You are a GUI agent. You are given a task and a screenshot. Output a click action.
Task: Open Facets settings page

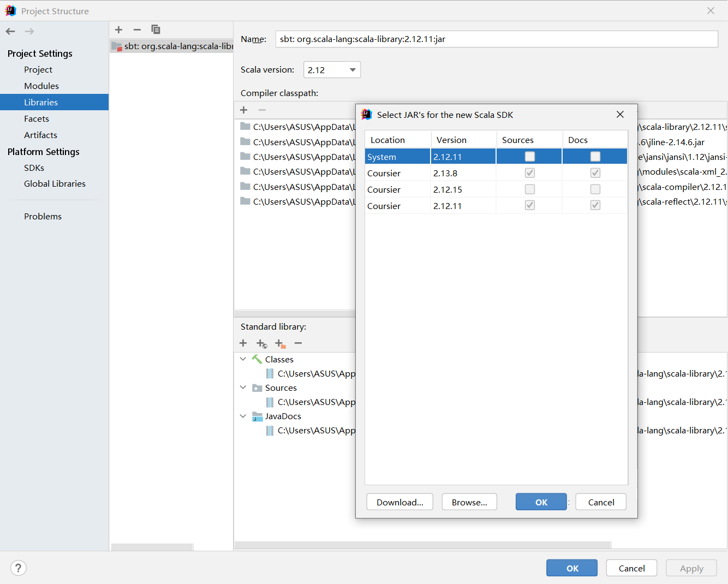pos(37,118)
